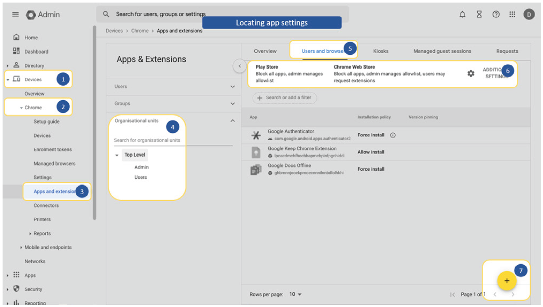Viewport: 543px width, 307px height.
Task: Switch to the Overview tab
Action: pos(265,51)
